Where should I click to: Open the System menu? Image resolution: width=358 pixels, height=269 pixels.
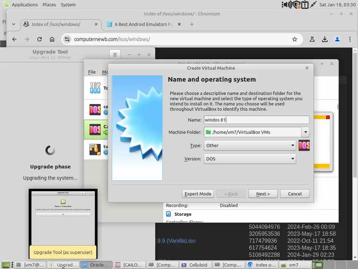68,5
